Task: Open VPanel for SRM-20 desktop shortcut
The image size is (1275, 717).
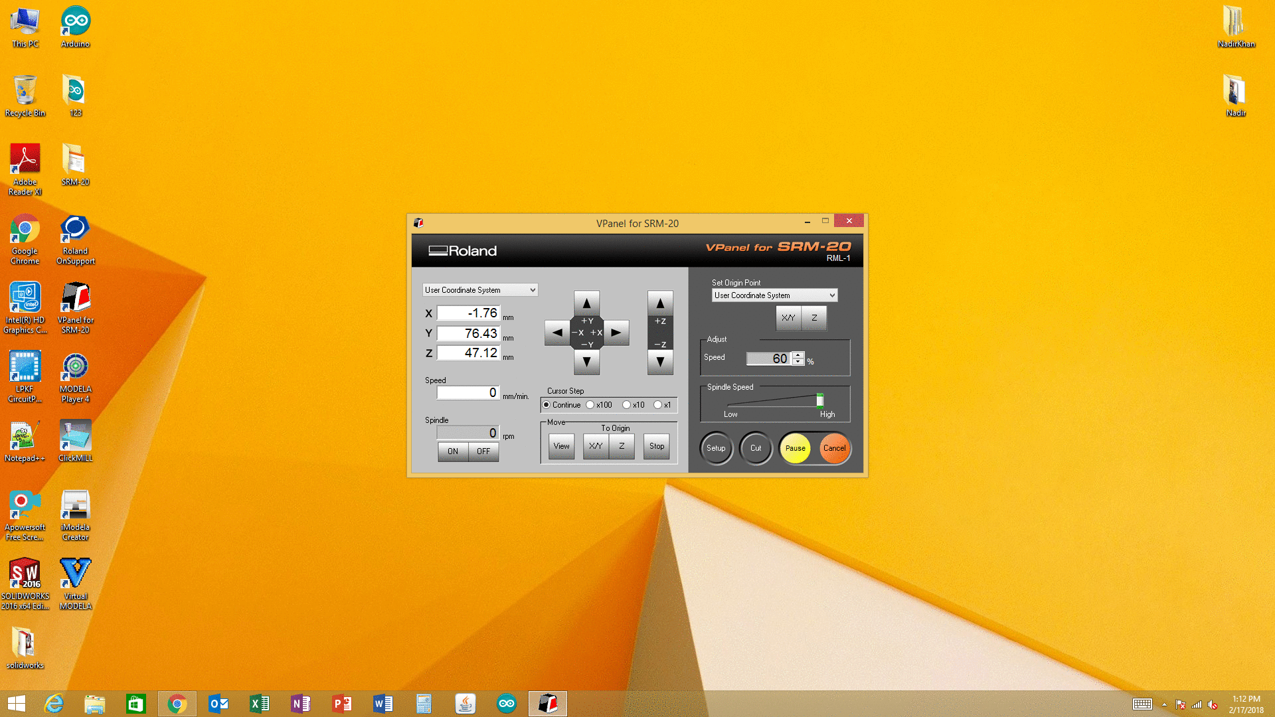Action: point(75,306)
